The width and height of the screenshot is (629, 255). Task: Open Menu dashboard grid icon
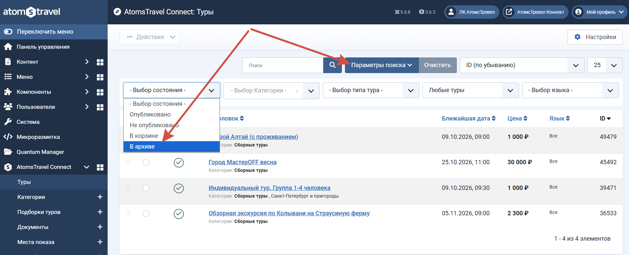click(100, 77)
